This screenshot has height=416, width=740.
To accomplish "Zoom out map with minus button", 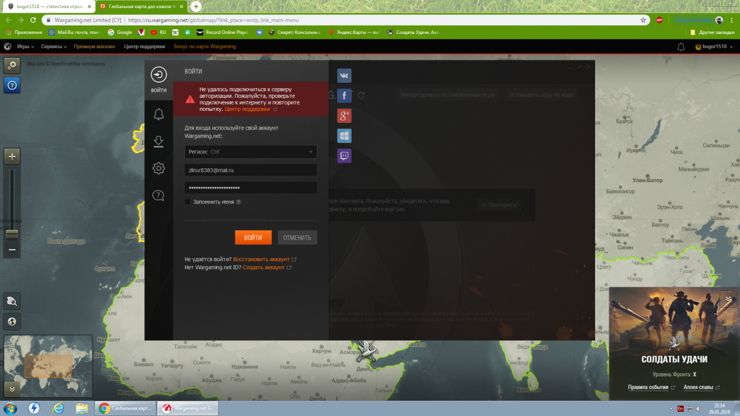I will 12,250.
